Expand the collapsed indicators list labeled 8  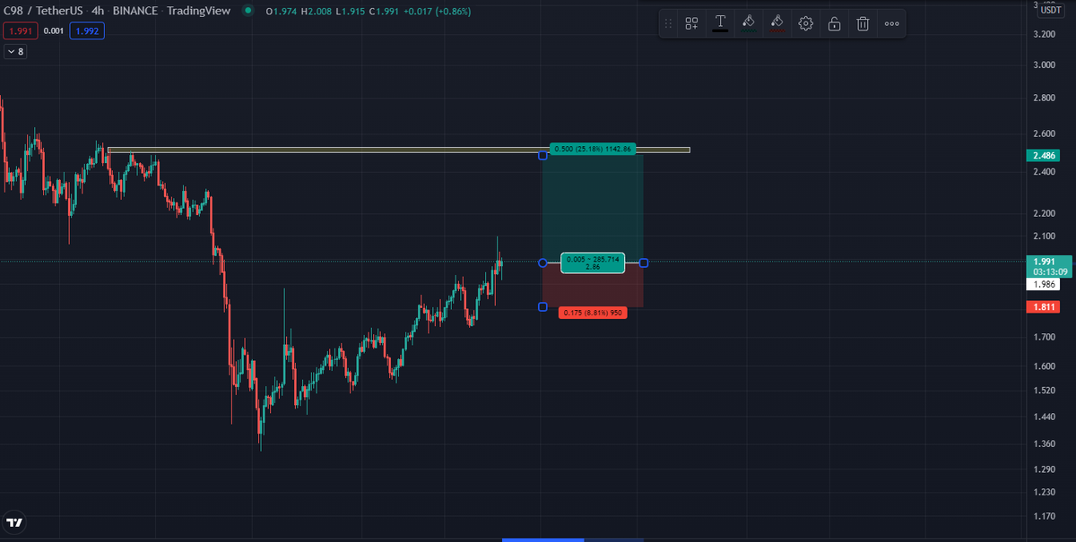[x=15, y=52]
